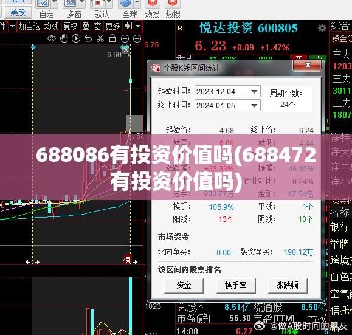Switch to the 综合 tab

tap(340, 26)
